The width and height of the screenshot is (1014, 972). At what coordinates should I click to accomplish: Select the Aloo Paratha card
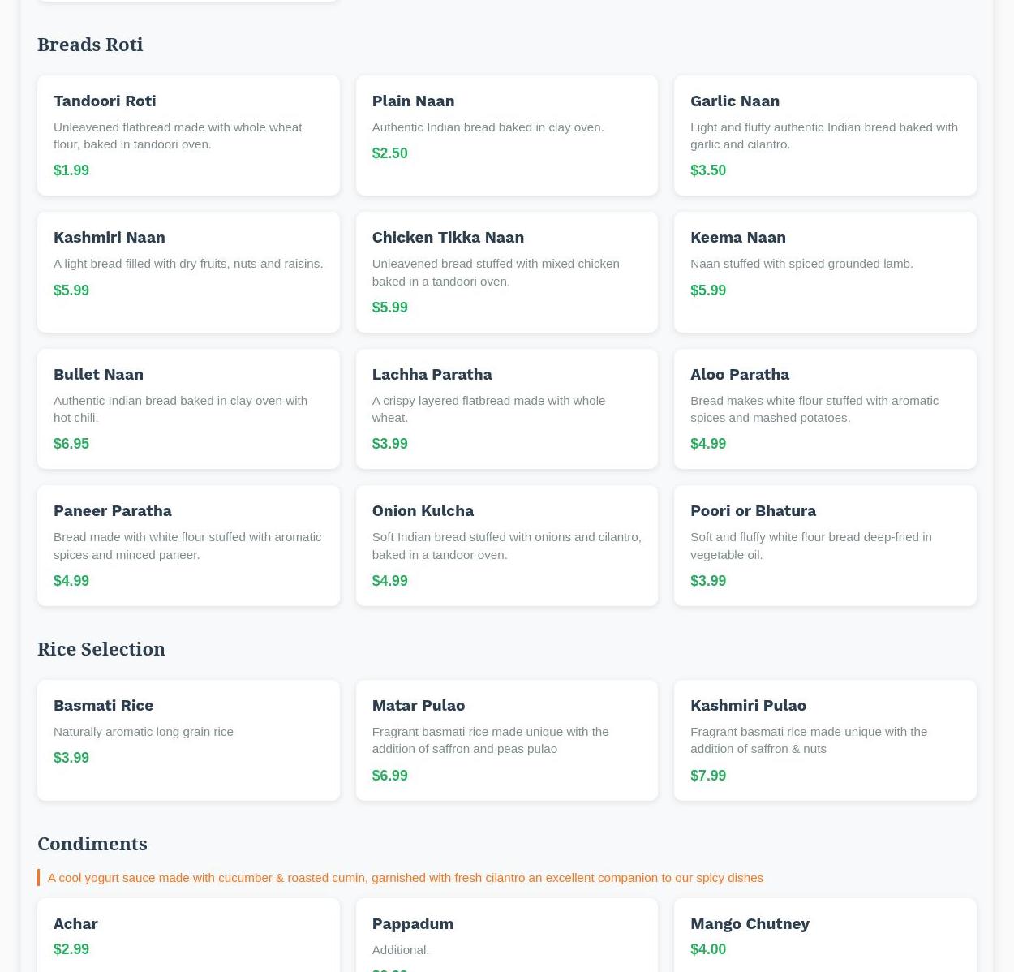coord(824,409)
